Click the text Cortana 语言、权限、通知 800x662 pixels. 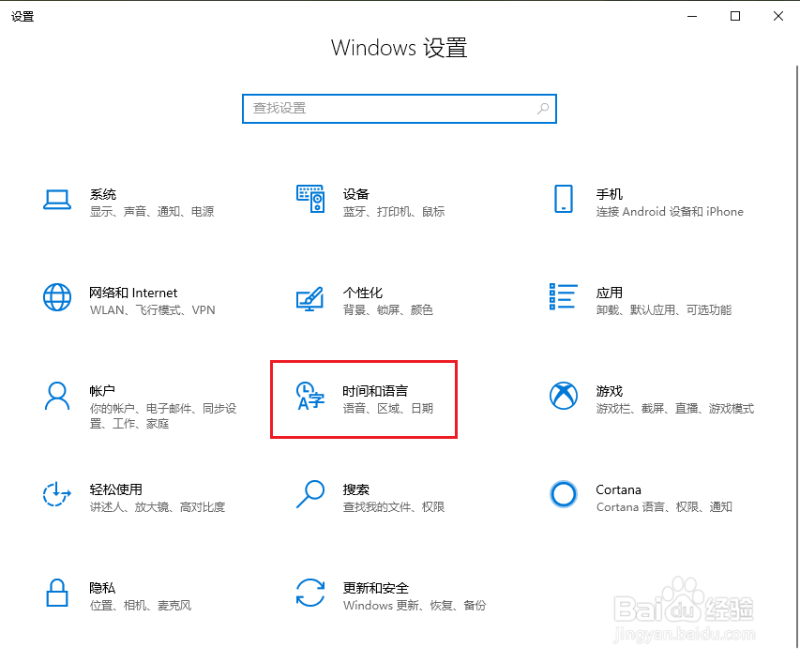[664, 507]
